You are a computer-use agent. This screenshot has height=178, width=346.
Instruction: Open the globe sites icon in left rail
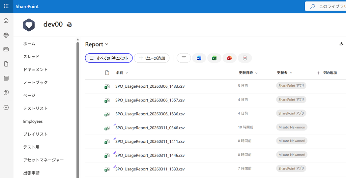6,35
